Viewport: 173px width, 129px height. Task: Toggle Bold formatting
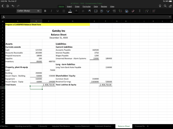click(45, 11)
